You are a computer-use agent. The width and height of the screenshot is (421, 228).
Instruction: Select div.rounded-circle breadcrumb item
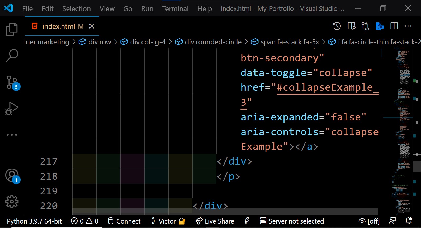click(209, 42)
